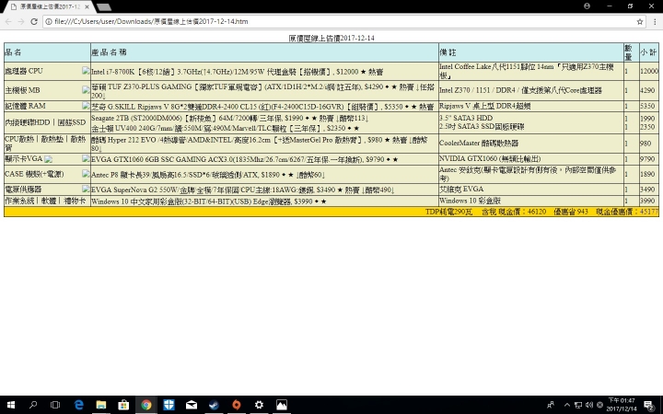This screenshot has width=663, height=414.
Task: Launch Microsoft Edge from taskbar
Action: [x=78, y=405]
